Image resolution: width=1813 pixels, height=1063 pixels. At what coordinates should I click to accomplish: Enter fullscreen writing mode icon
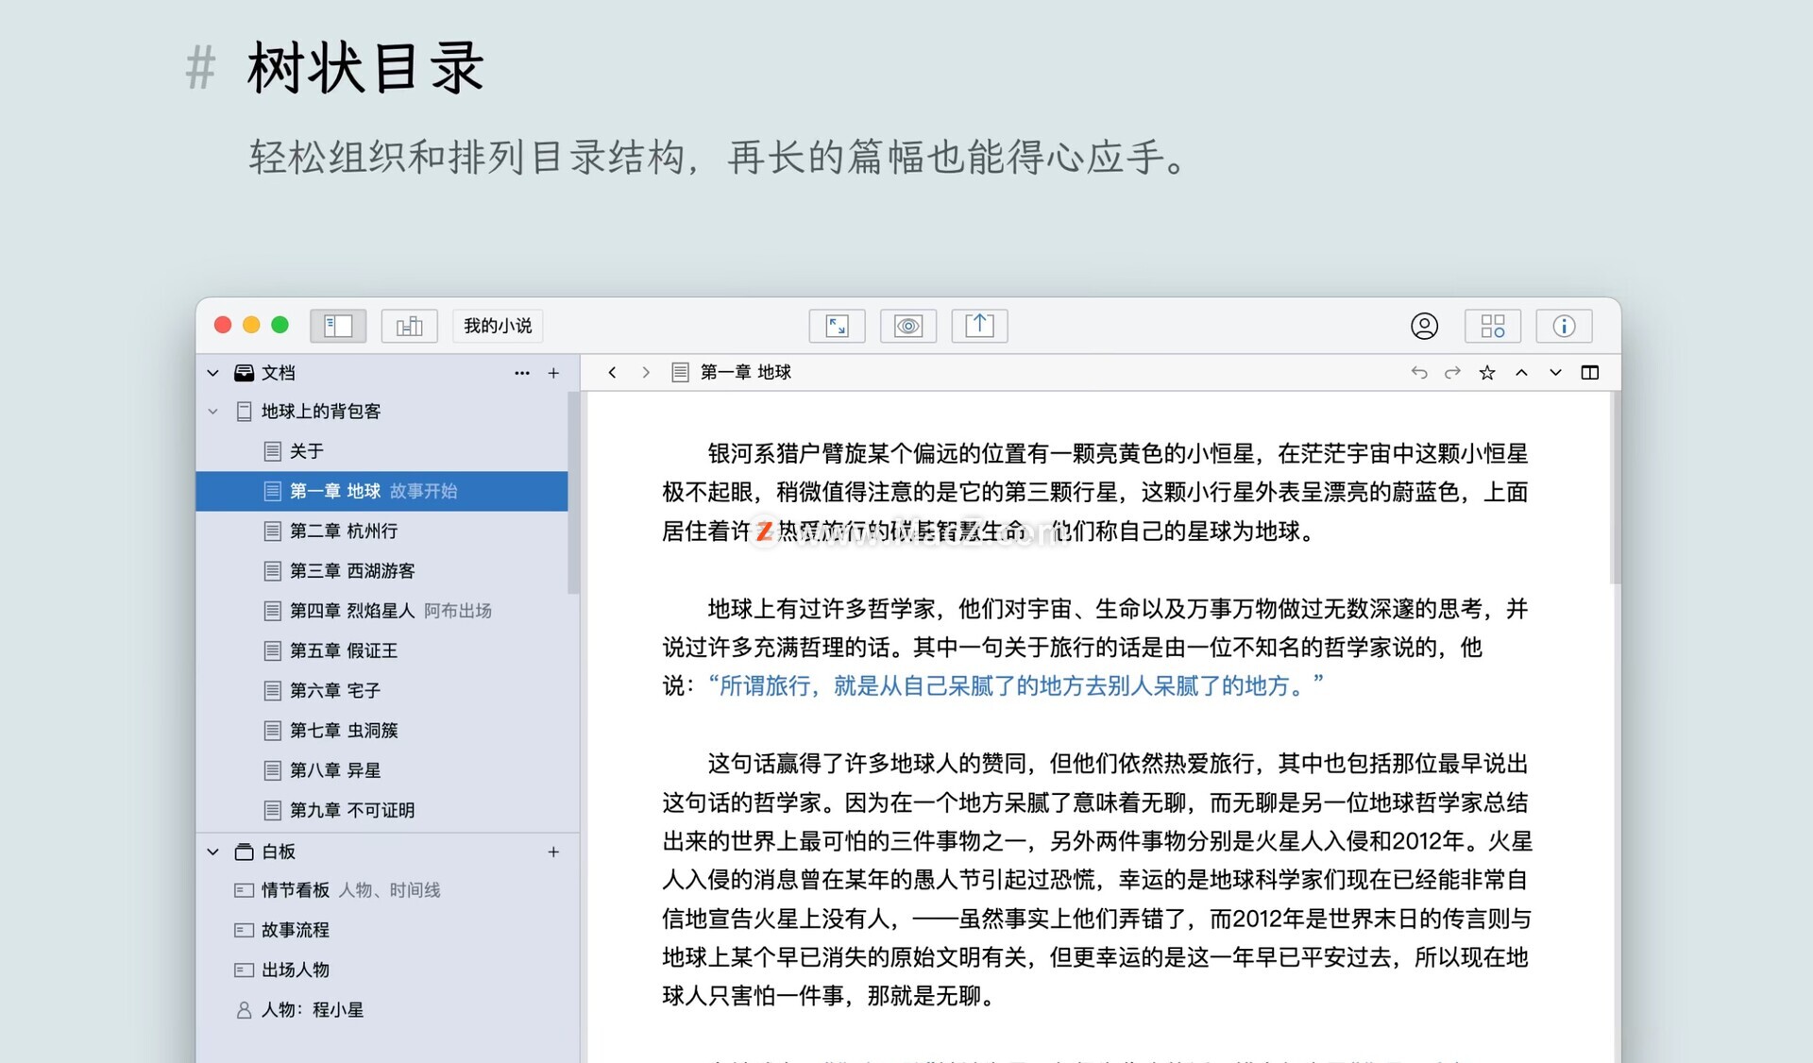[x=837, y=326]
